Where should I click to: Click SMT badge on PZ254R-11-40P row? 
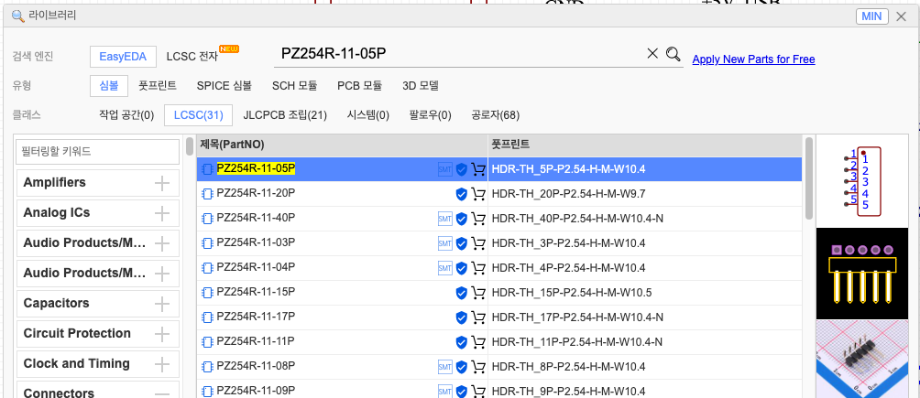tap(445, 219)
